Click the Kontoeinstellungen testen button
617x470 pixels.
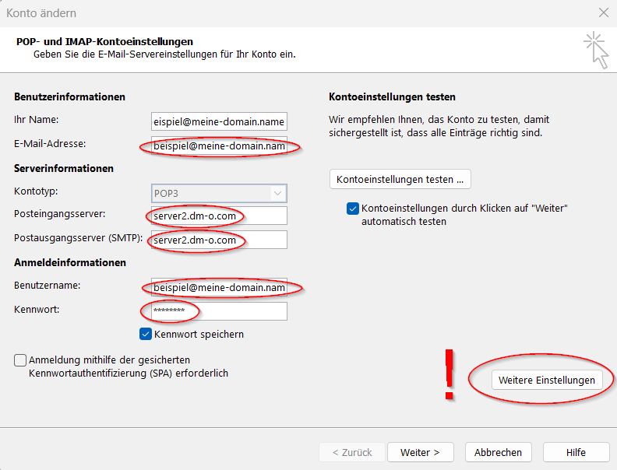[x=400, y=179]
